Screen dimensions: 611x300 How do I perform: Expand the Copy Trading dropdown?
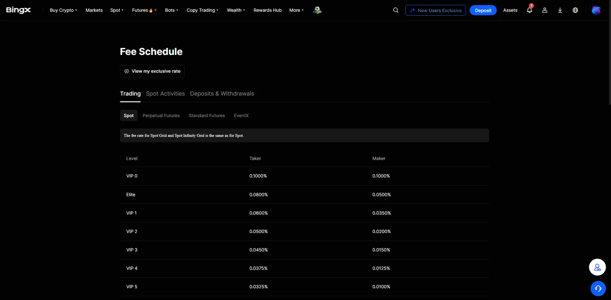pyautogui.click(x=203, y=10)
